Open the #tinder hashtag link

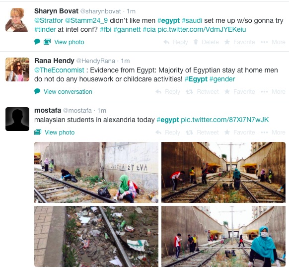click(45, 29)
